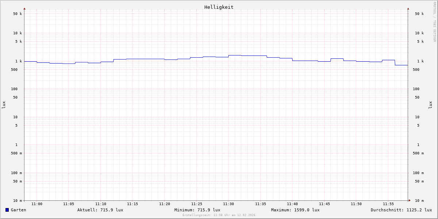This screenshot has height=219, width=438.
Task: Click the Helligkeit chart title
Action: pyautogui.click(x=219, y=7)
